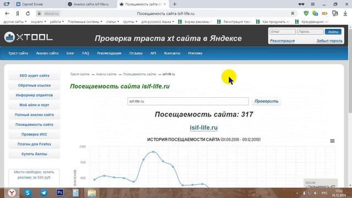The image size is (352, 198).
Task: Open Анализ сайта in the blue menu
Action: click(x=47, y=53)
